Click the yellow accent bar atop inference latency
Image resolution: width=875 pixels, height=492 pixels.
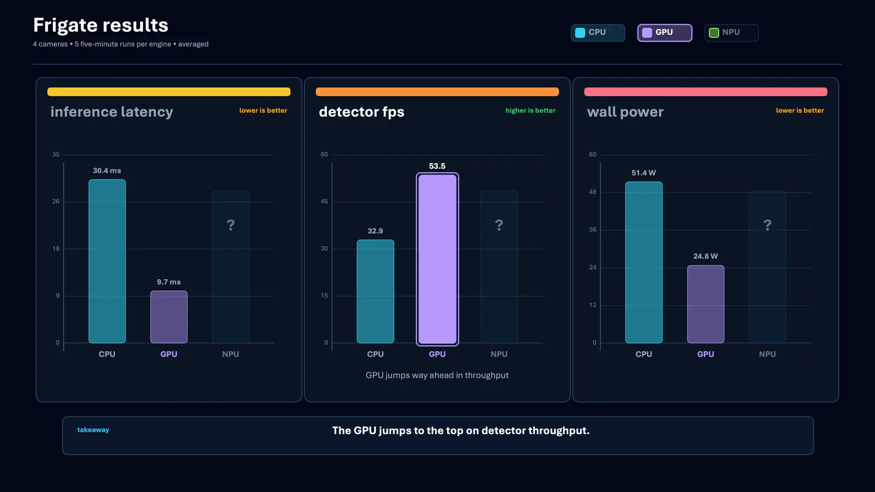click(x=169, y=92)
